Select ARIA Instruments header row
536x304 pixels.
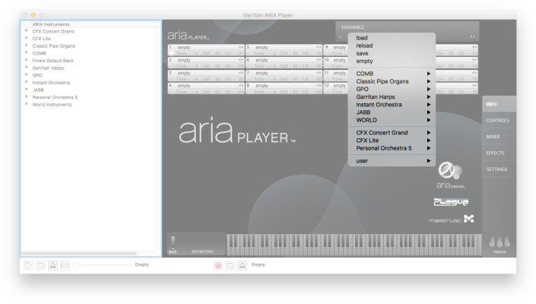point(91,24)
